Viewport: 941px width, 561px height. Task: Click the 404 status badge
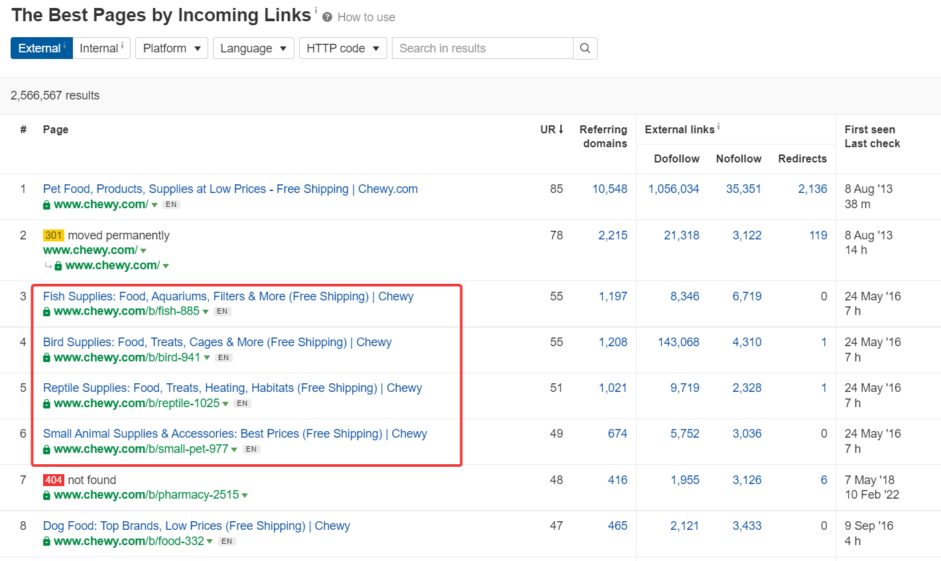[x=54, y=480]
